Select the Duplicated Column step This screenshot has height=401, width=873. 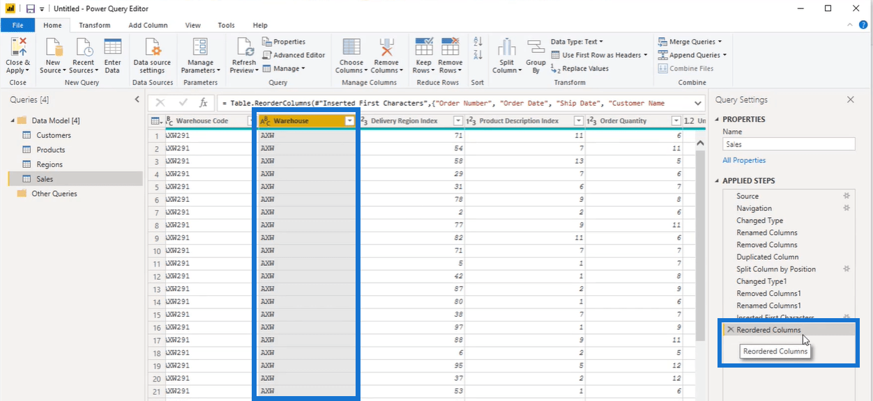click(x=767, y=257)
